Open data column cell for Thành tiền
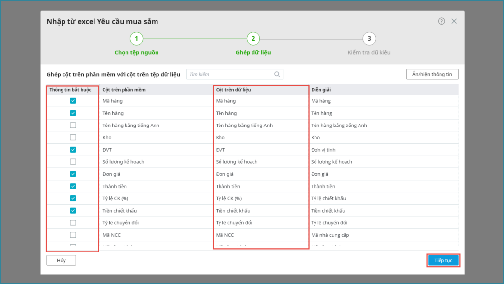This screenshot has width=504, height=284. click(261, 187)
